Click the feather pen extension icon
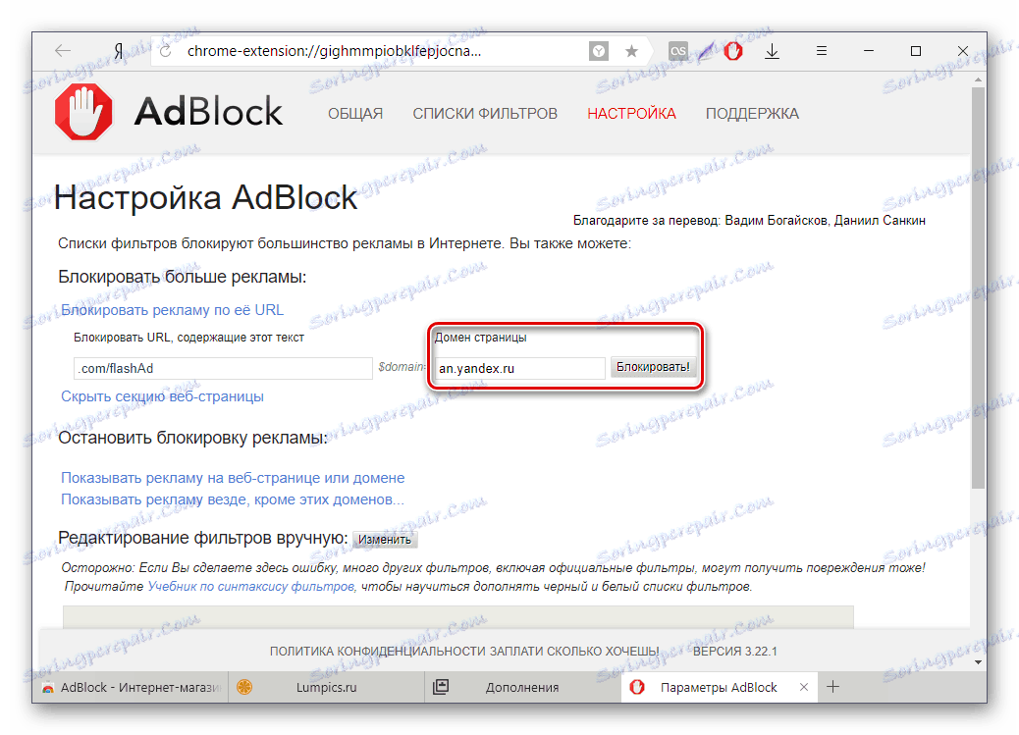 point(706,51)
